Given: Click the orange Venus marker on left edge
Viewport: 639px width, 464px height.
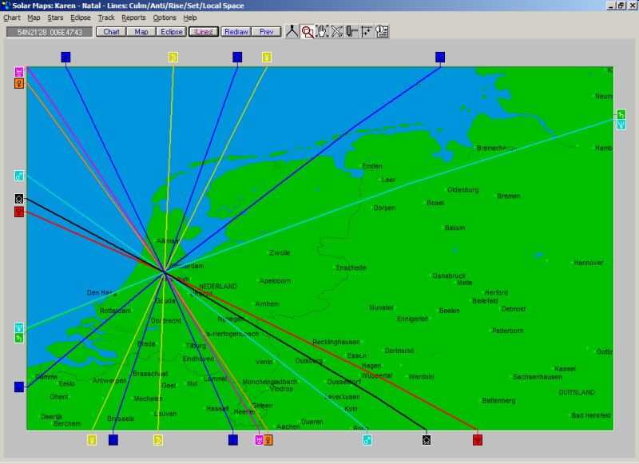Looking at the screenshot, I should click(x=19, y=83).
